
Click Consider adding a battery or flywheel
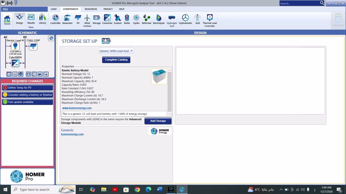pyautogui.click(x=27, y=95)
